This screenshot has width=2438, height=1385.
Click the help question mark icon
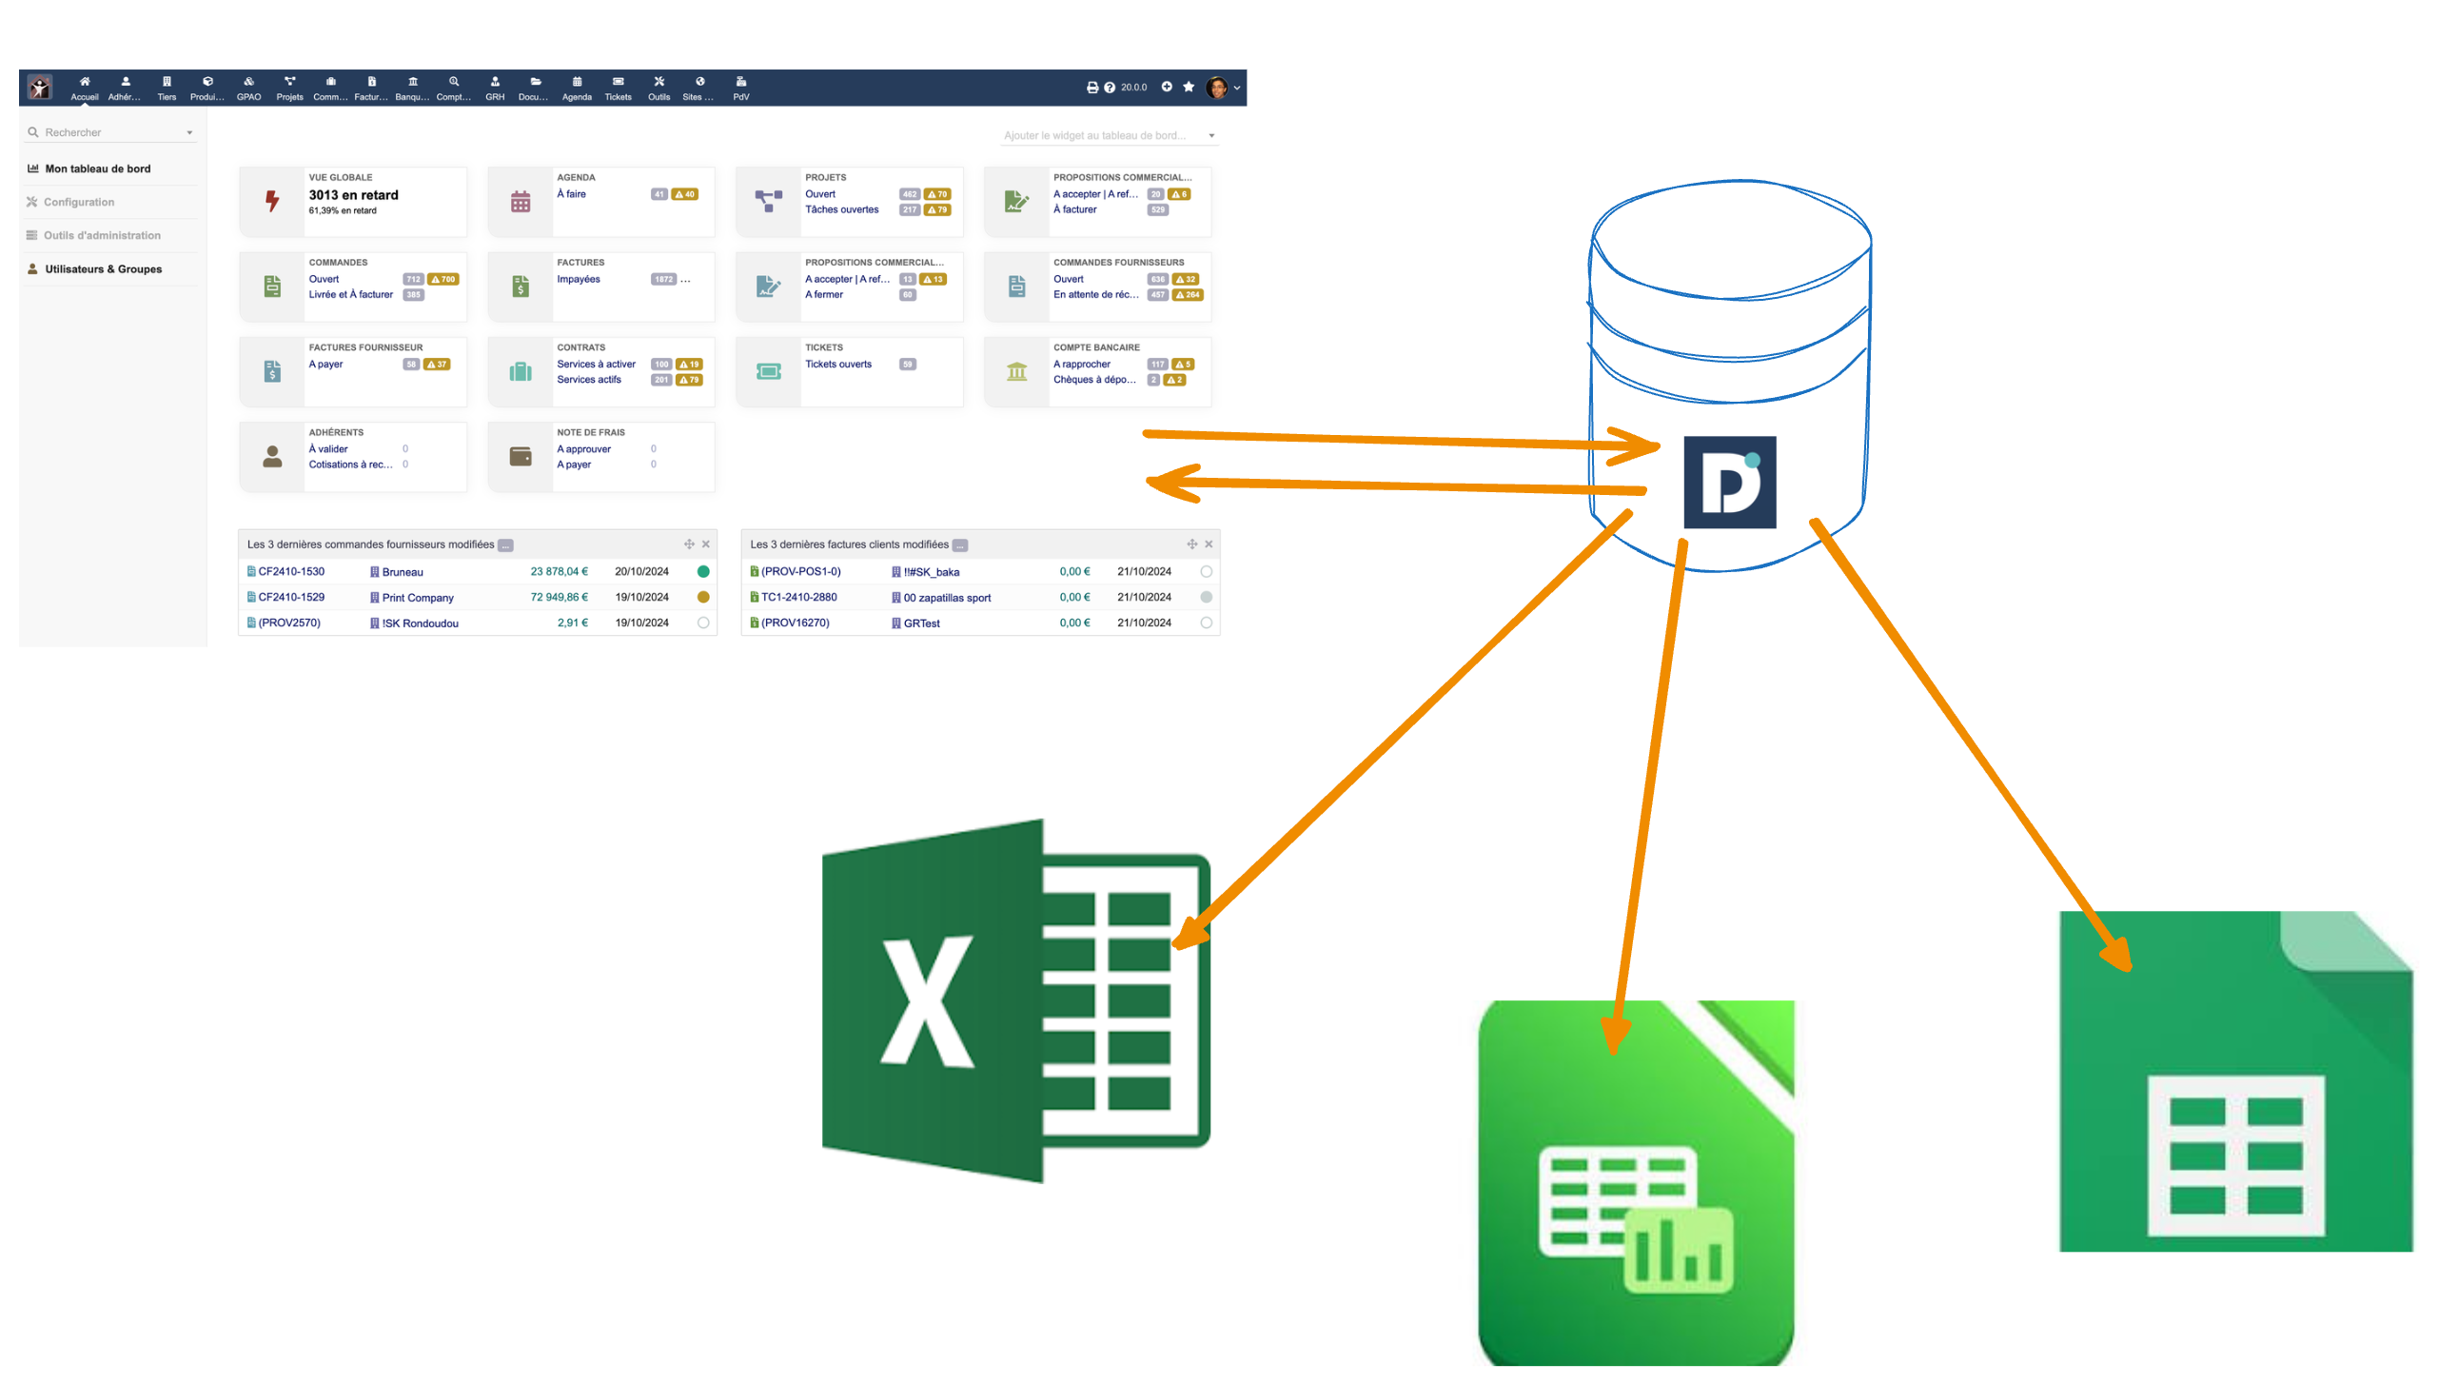(x=1109, y=88)
